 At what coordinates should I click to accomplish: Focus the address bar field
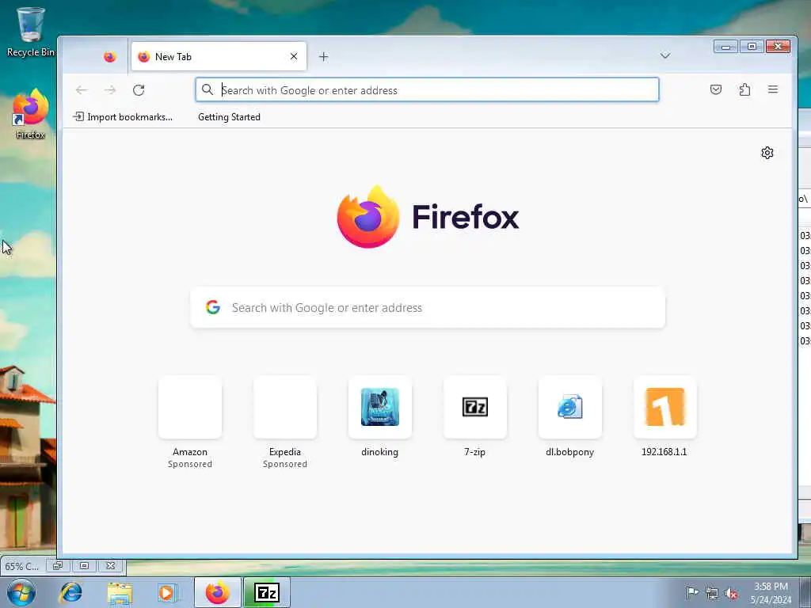tap(427, 90)
